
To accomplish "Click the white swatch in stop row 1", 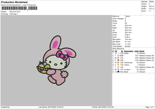I will (118, 53).
